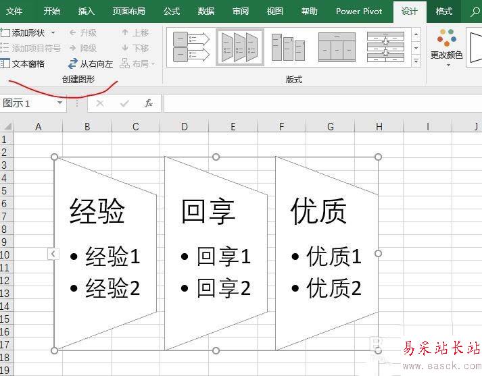482x376 pixels.
Task: Click the 添加形状 (Add Shape) icon
Action: click(x=5, y=32)
